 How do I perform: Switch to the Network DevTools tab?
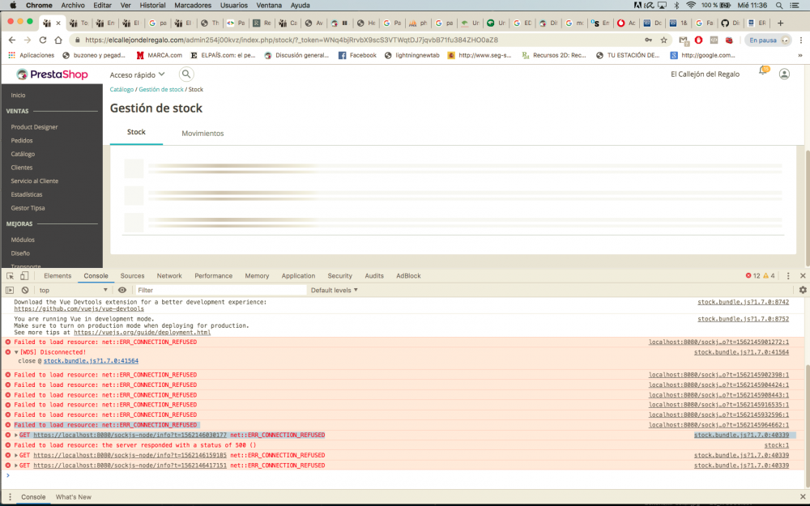pos(169,276)
